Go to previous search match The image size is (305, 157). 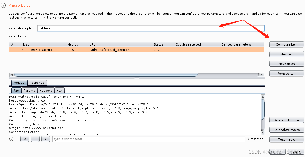[x=25, y=139]
